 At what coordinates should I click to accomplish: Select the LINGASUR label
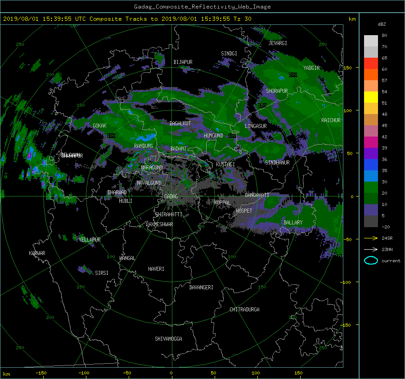point(256,126)
